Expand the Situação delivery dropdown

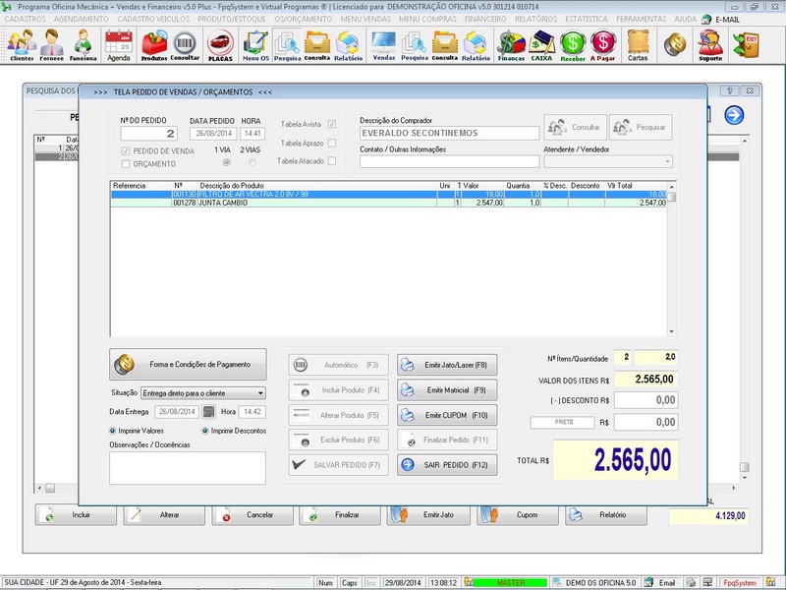pos(260,393)
